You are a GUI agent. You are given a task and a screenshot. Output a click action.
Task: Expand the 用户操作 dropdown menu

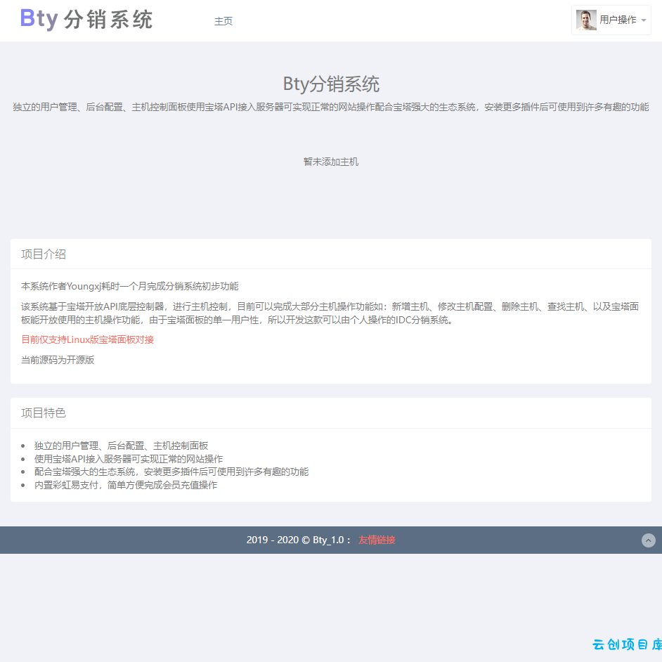pos(611,20)
